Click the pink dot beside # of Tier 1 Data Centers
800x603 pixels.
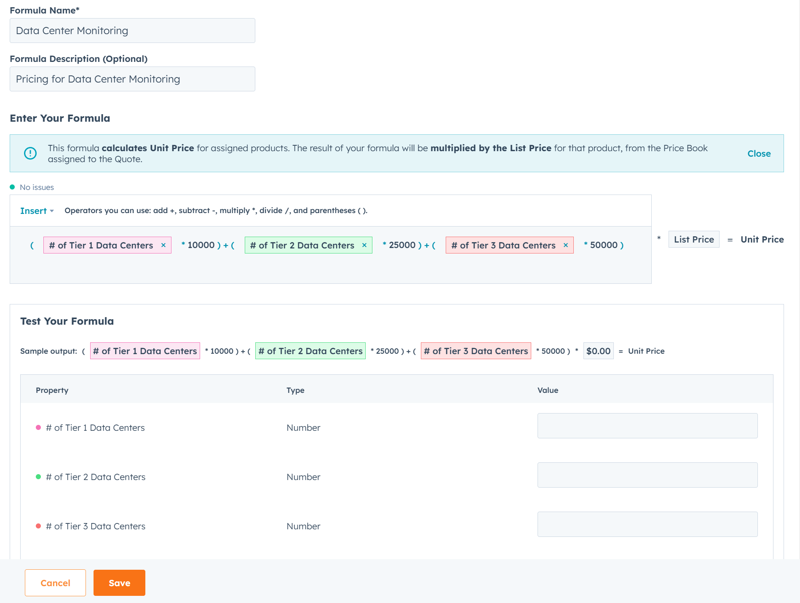pyautogui.click(x=38, y=427)
